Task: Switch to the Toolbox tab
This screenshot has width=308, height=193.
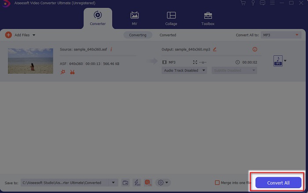Action: [x=208, y=18]
